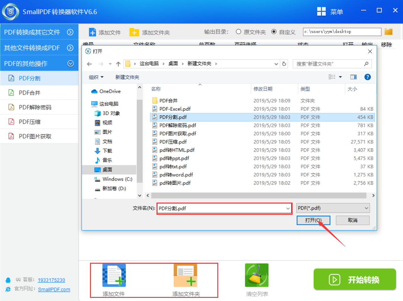Go forward in the Open dialog
Image resolution: width=403 pixels, height=301 pixels.
[101, 64]
